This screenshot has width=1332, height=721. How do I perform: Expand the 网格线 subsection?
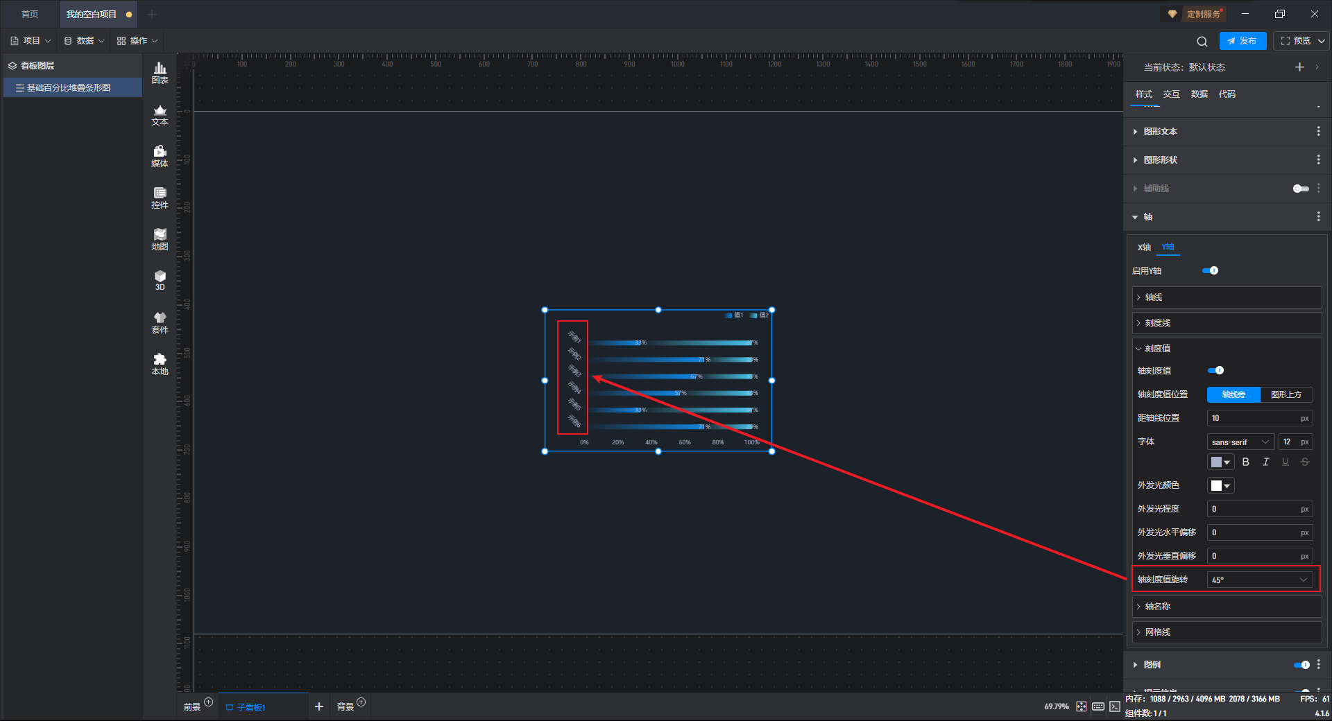[x=1227, y=632]
